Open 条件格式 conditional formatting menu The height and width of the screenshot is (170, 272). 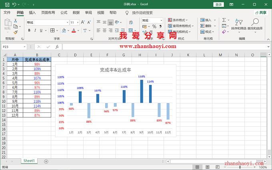[x=178, y=20]
